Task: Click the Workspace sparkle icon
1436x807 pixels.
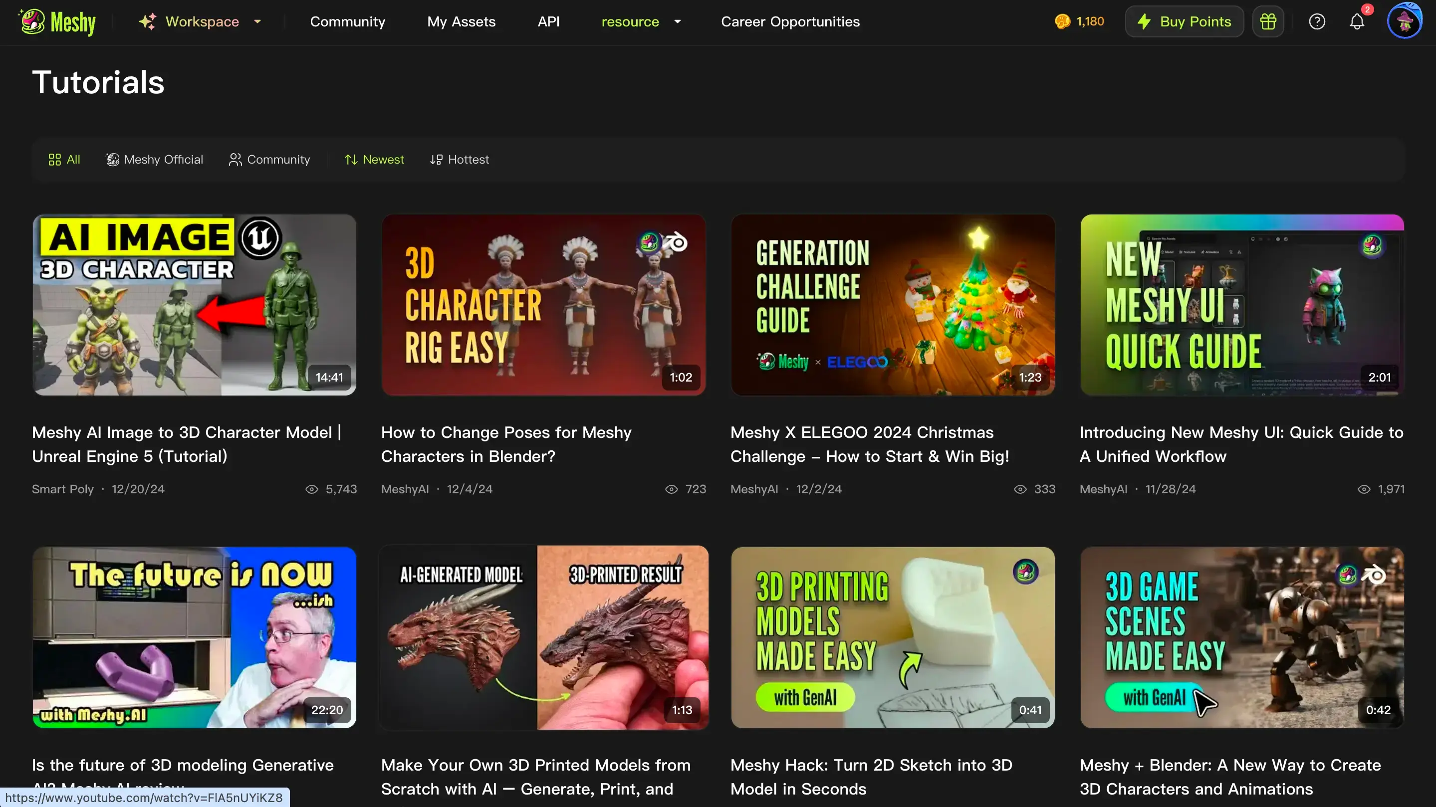Action: (x=148, y=22)
